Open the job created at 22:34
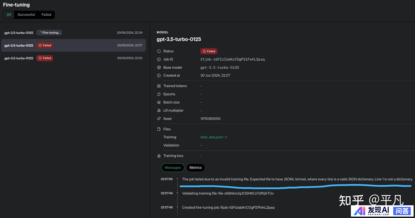This screenshot has height=218, width=415. click(73, 33)
